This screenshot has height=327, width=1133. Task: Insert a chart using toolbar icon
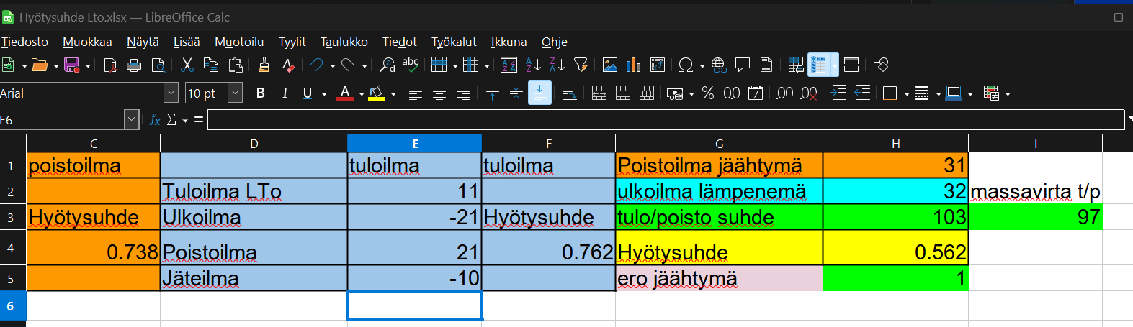(633, 65)
